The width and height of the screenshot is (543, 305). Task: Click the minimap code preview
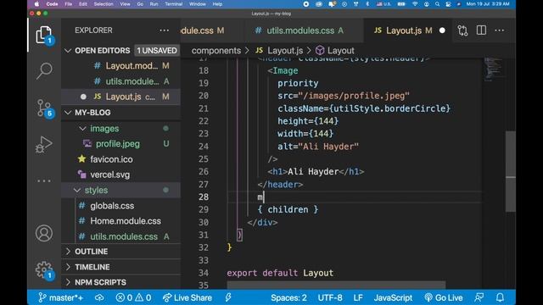click(493, 69)
